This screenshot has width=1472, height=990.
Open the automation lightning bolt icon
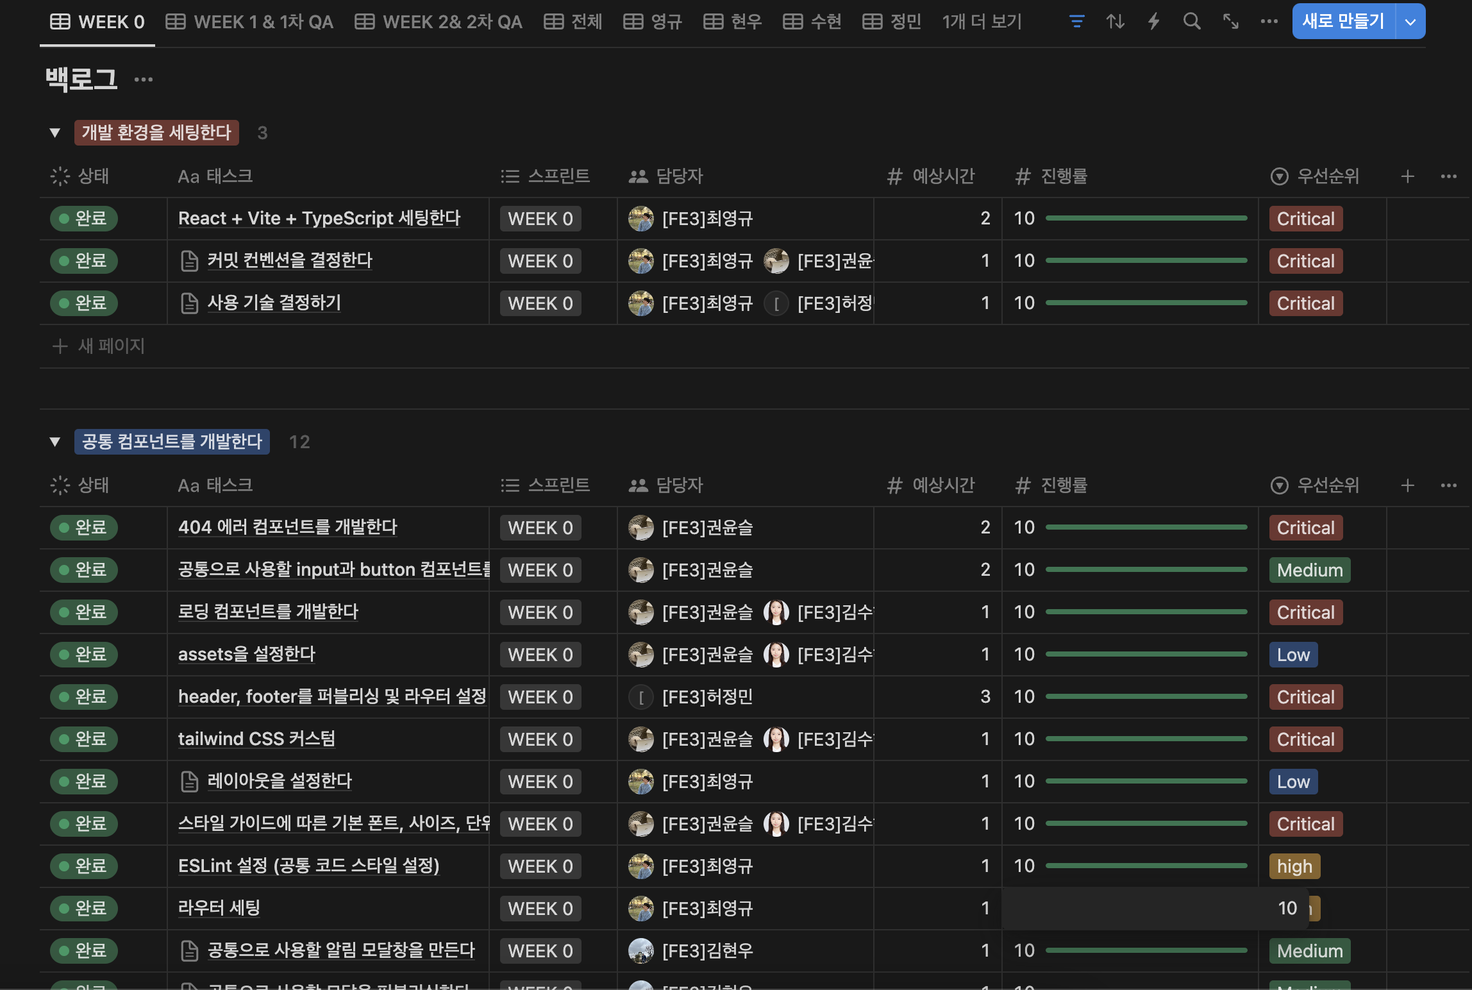click(x=1153, y=22)
